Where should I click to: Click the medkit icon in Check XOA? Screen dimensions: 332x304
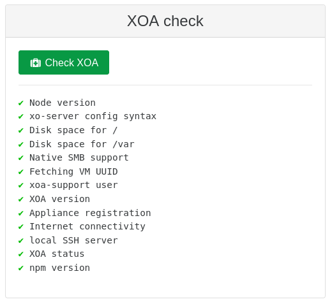pos(36,63)
